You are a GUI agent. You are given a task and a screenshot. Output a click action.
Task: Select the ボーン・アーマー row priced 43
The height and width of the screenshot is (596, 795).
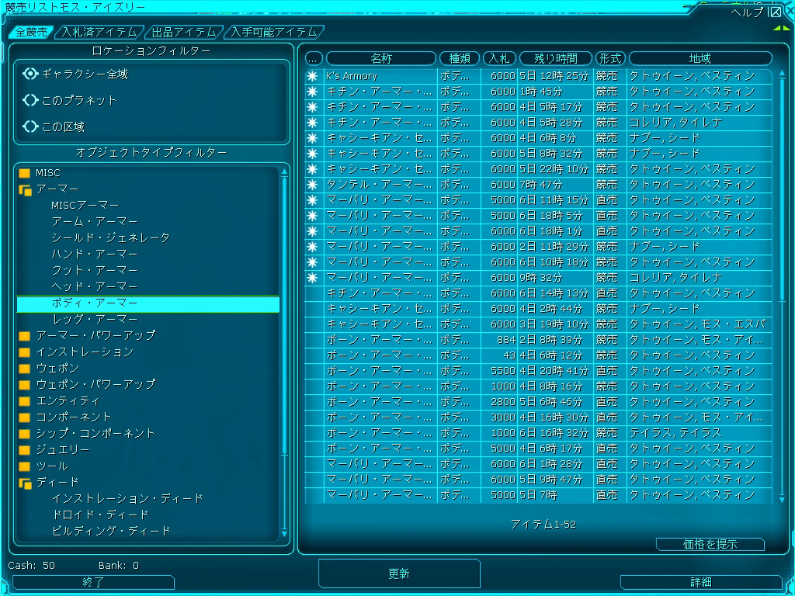click(538, 355)
